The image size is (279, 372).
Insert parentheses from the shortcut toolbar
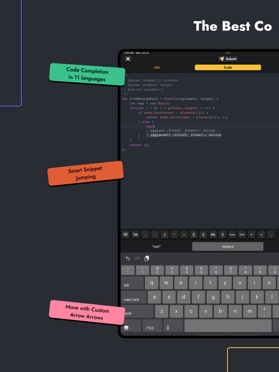pos(165,234)
